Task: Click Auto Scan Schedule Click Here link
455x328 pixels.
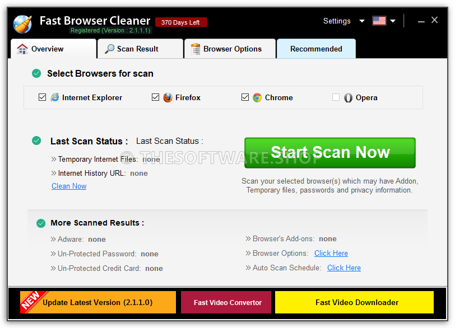Action: [344, 268]
